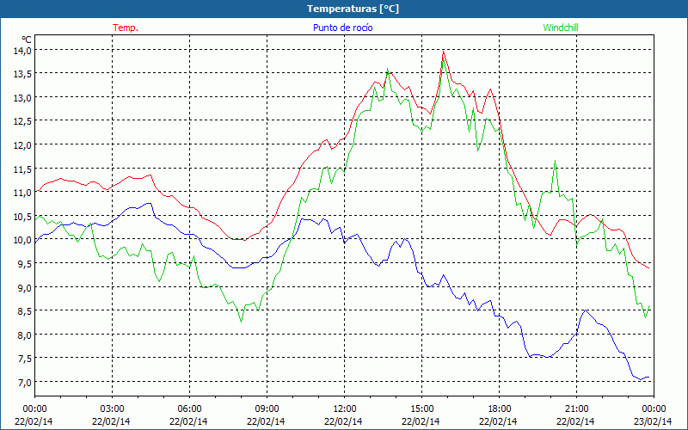Click the 09:00 time axis label

[267, 409]
